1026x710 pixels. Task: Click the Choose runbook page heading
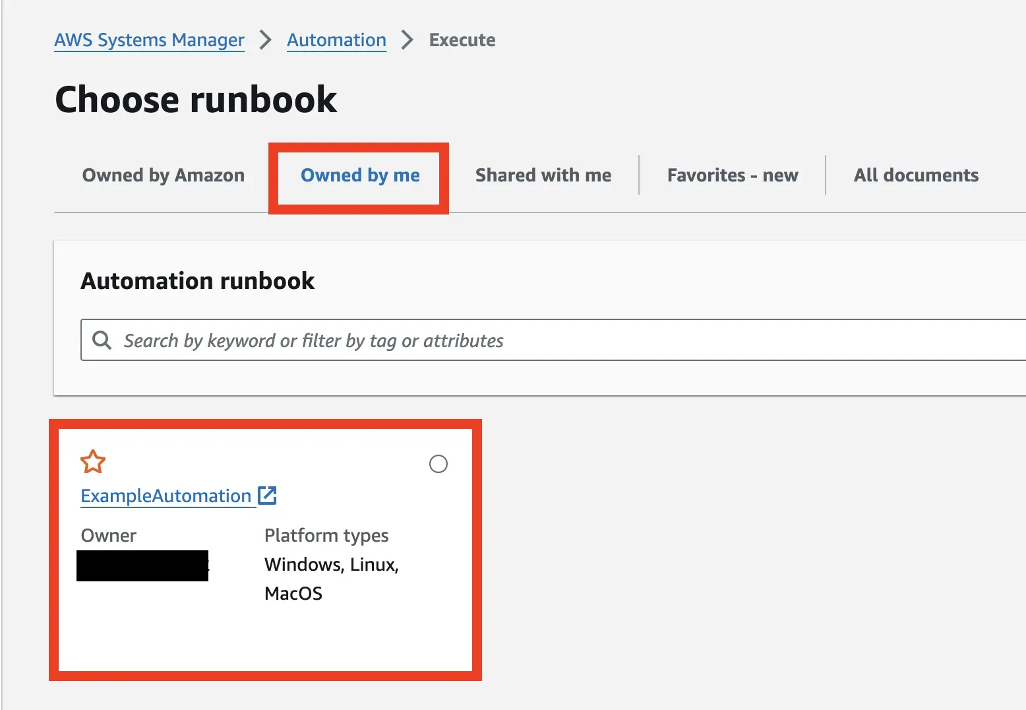pos(196,99)
